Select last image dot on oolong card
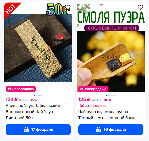Viewport: 149px width, 141px height. point(42,95)
